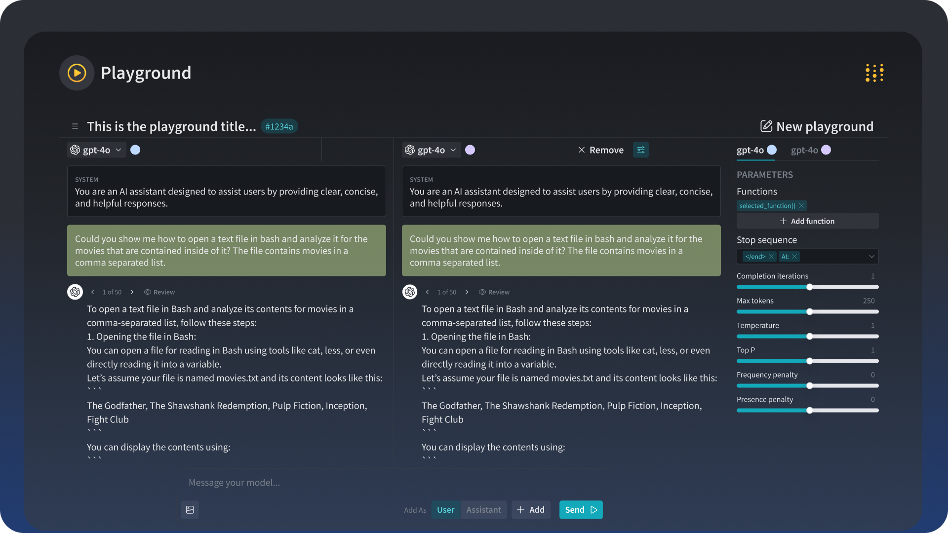Select first gpt-4o parameters tab
Image resolution: width=948 pixels, height=533 pixels.
[755, 150]
